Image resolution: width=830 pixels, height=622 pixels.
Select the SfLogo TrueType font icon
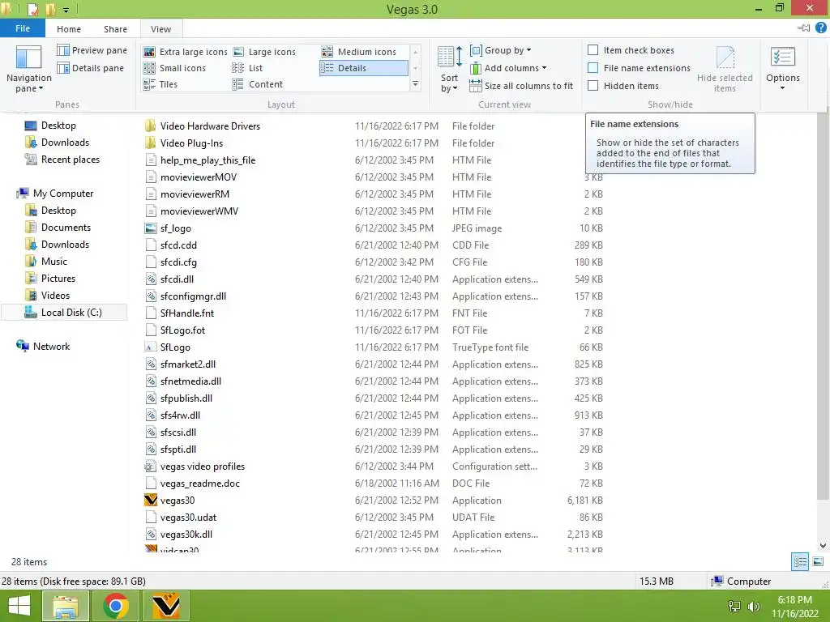click(150, 347)
